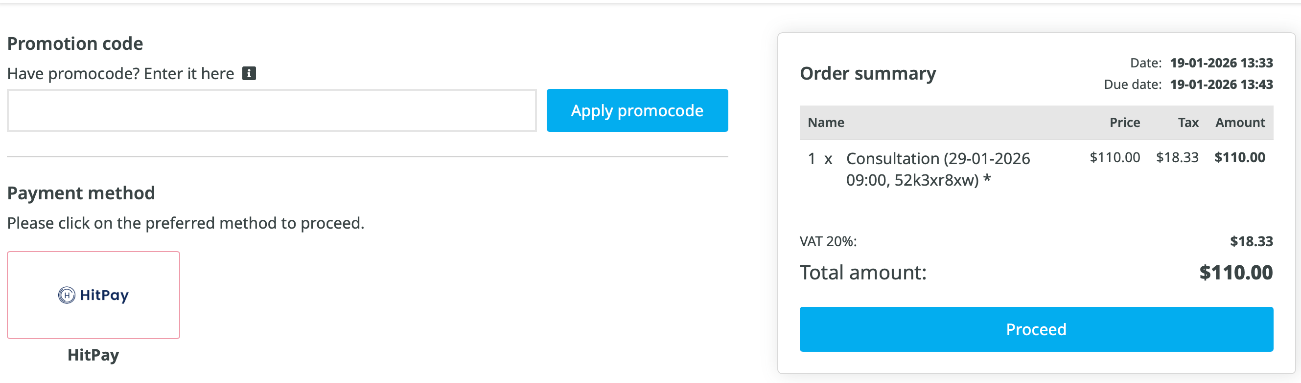Screen dimensions: 1301x383
Task: Click the Tax column header
Action: click(1188, 123)
